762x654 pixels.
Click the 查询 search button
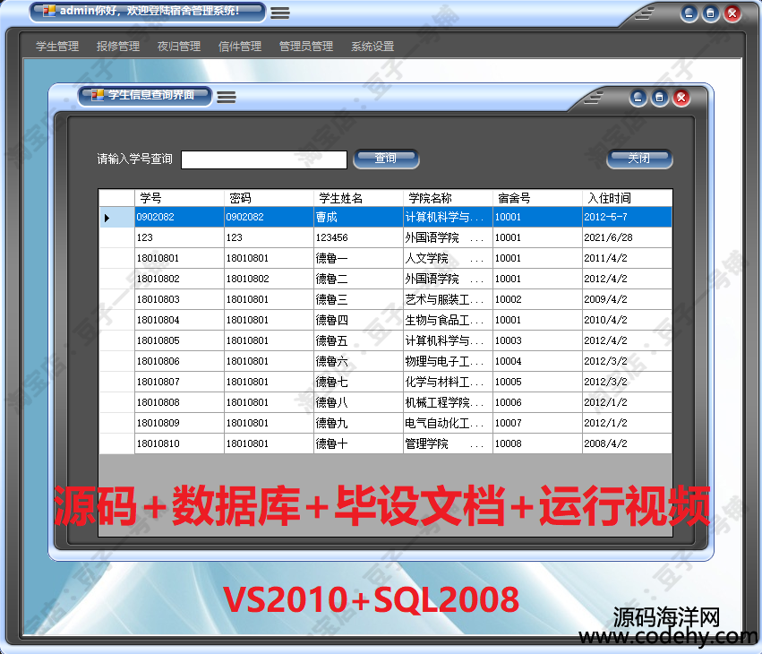click(x=386, y=159)
